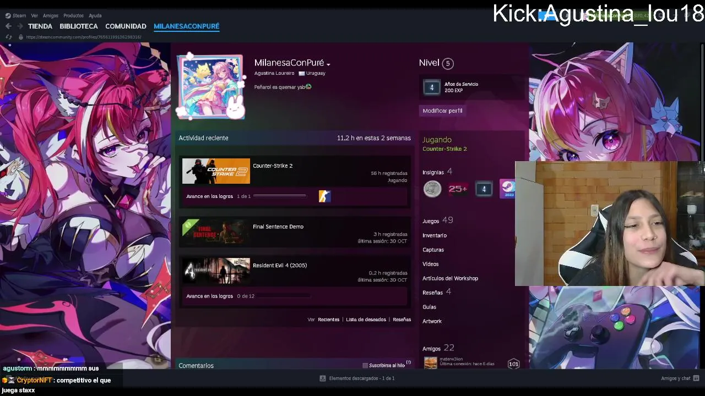Open the Steam 2022 badge
Image resolution: width=705 pixels, height=396 pixels.
(x=507, y=189)
